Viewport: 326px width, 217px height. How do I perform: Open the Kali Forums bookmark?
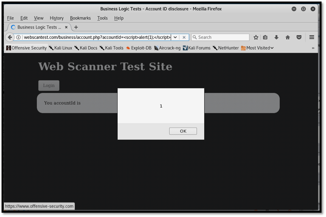[196, 48]
